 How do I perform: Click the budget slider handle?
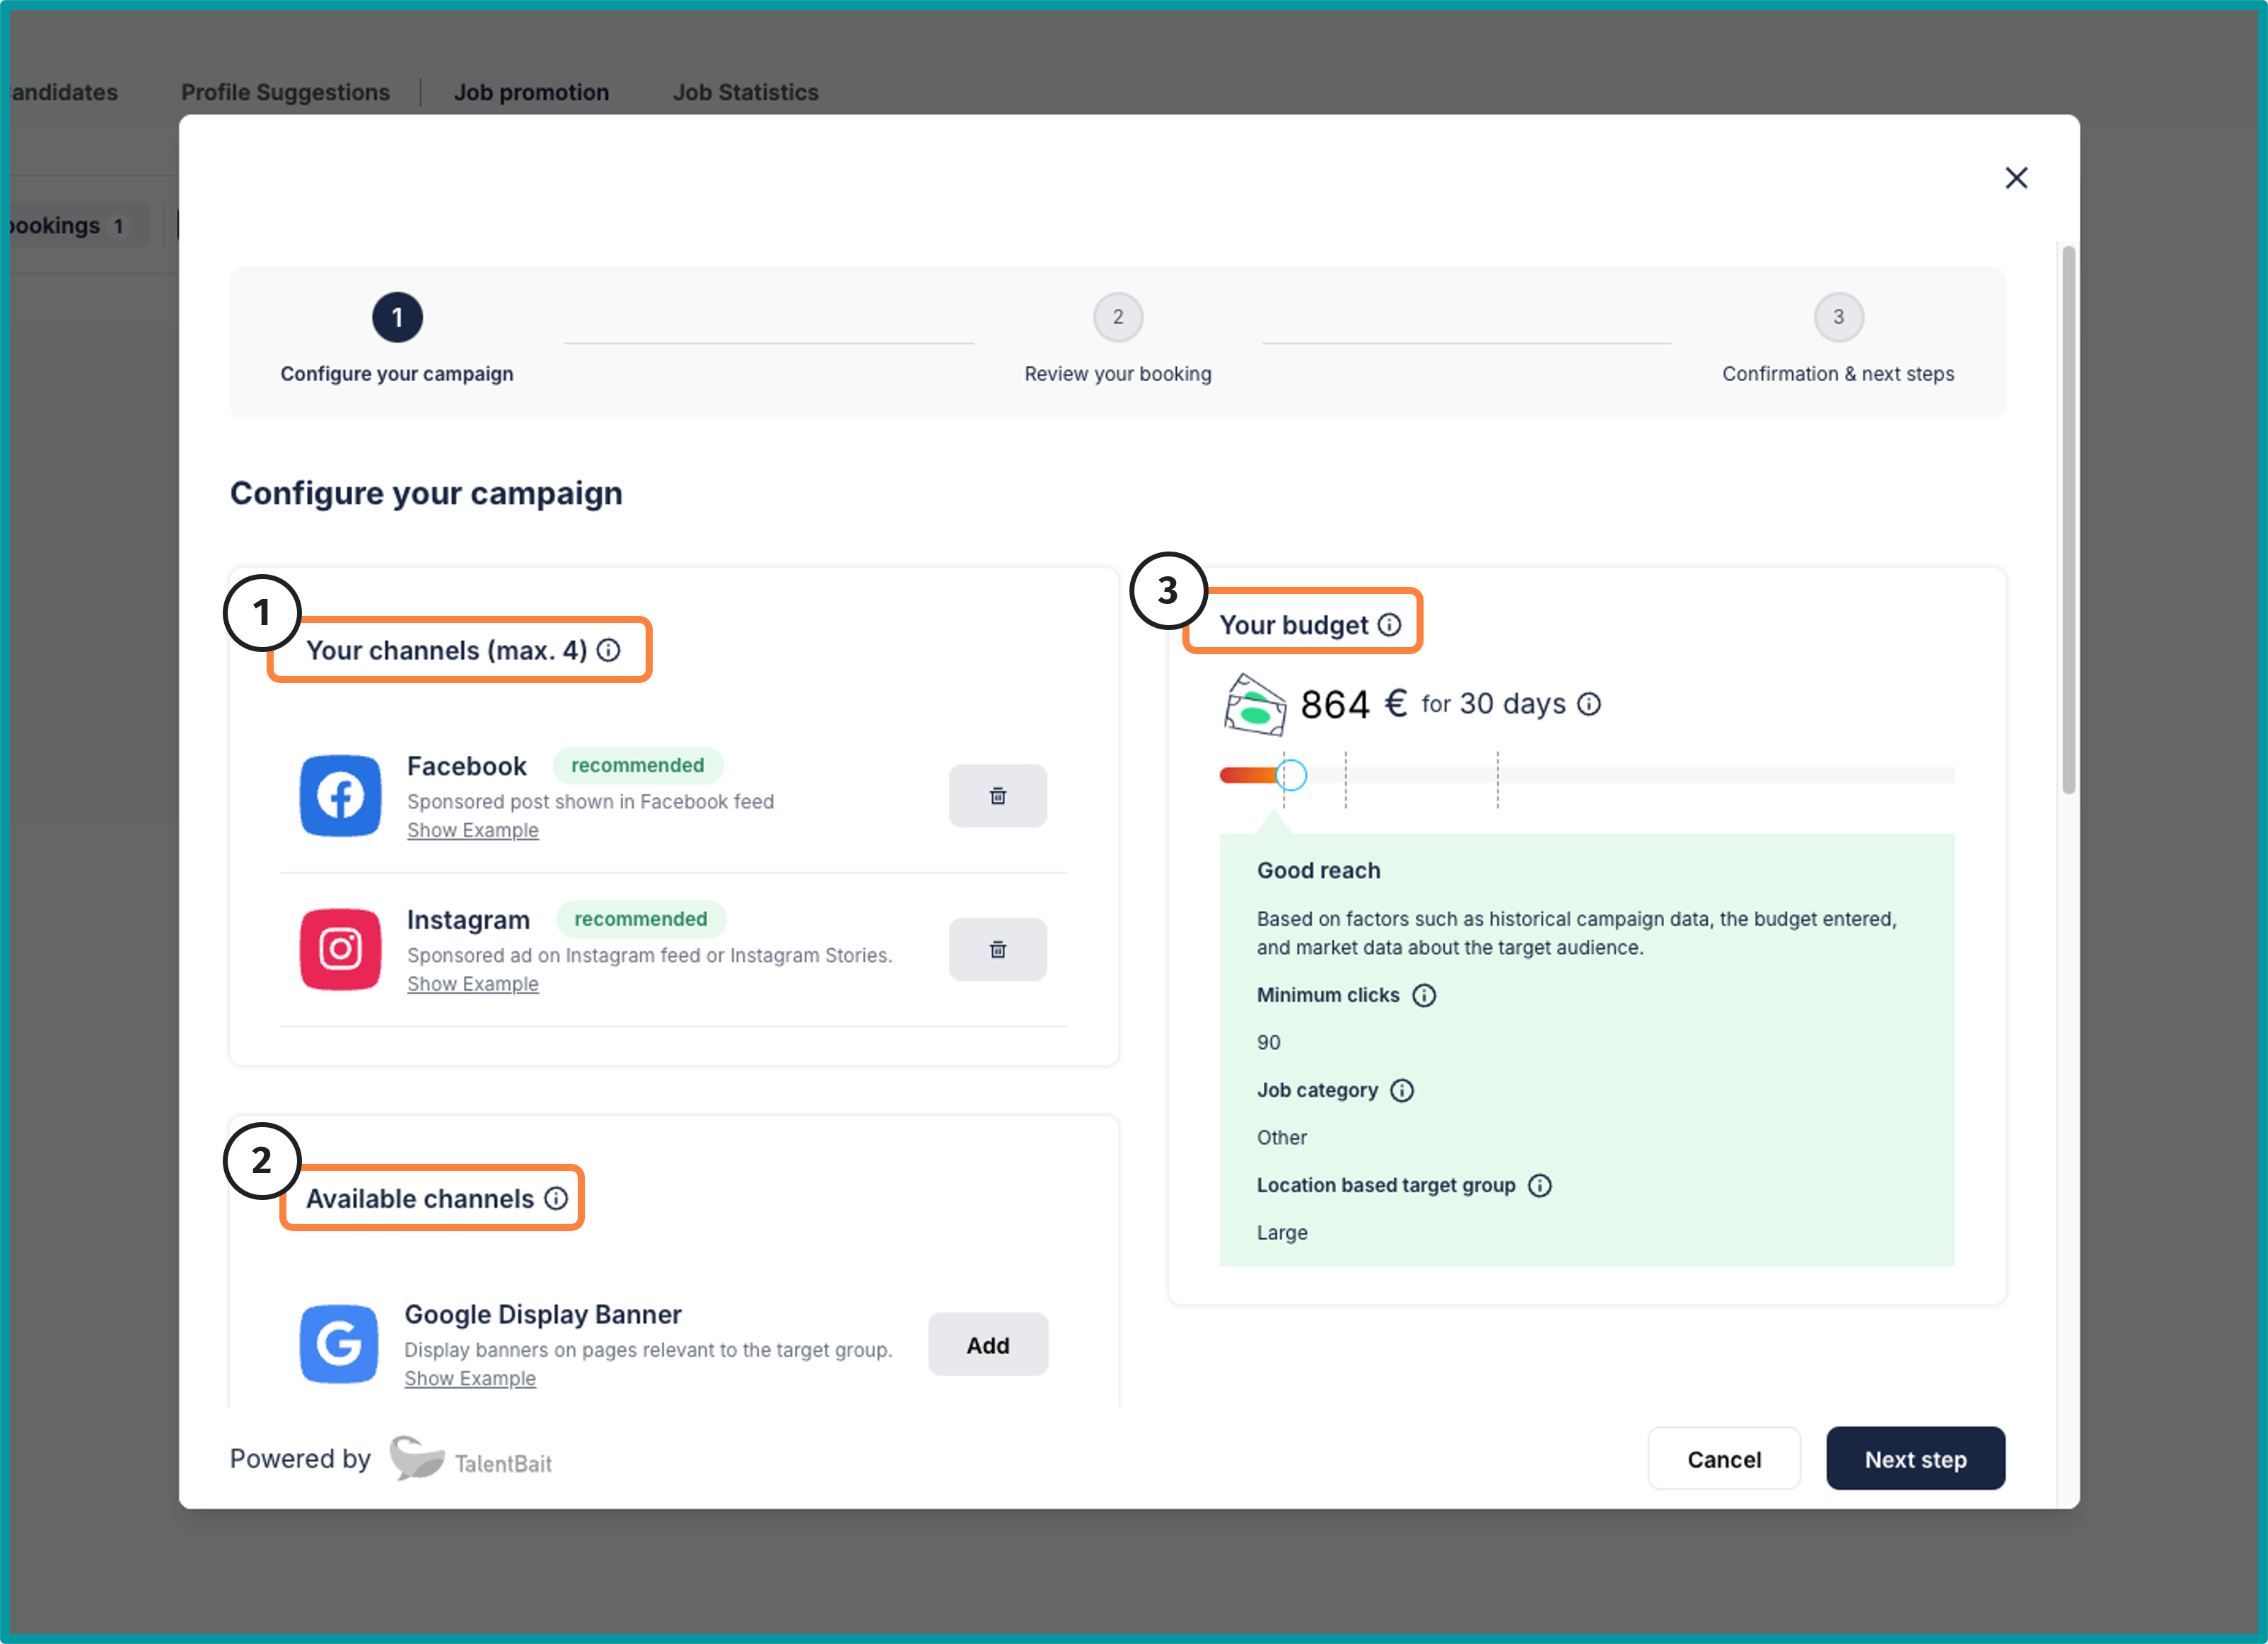click(x=1291, y=775)
